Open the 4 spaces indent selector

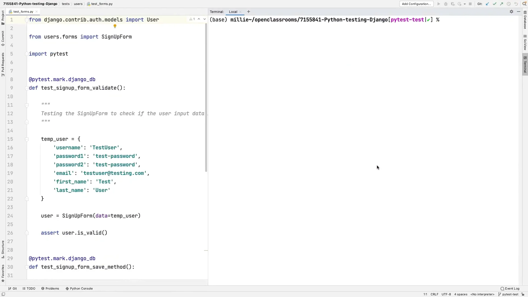pos(461,294)
